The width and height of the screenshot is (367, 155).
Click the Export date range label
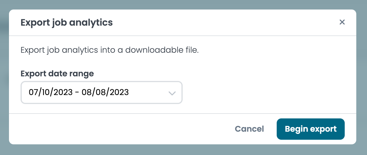click(x=57, y=73)
